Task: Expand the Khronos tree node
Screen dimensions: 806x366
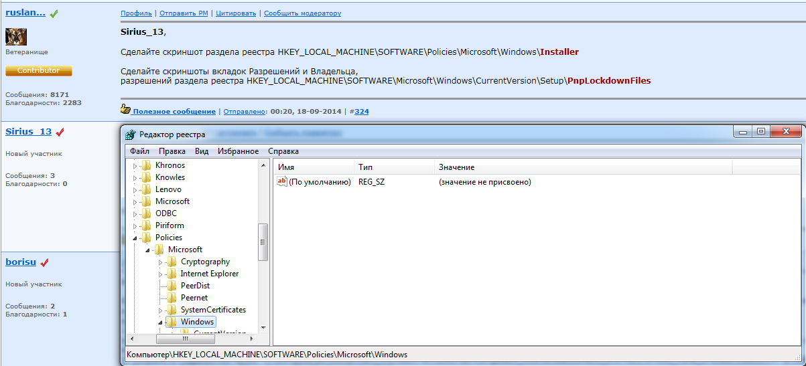Action: pos(135,166)
